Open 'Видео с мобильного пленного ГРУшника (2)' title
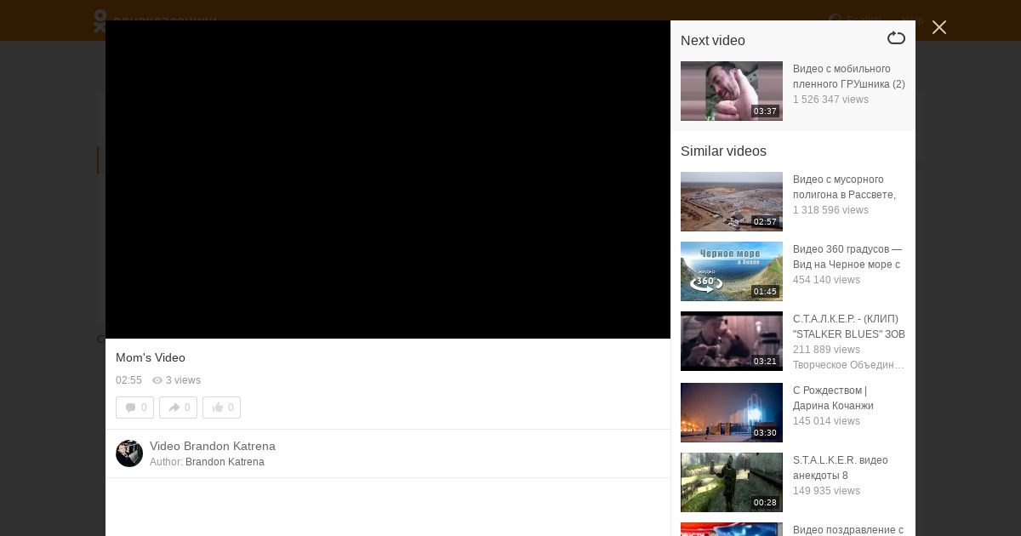 coord(849,77)
